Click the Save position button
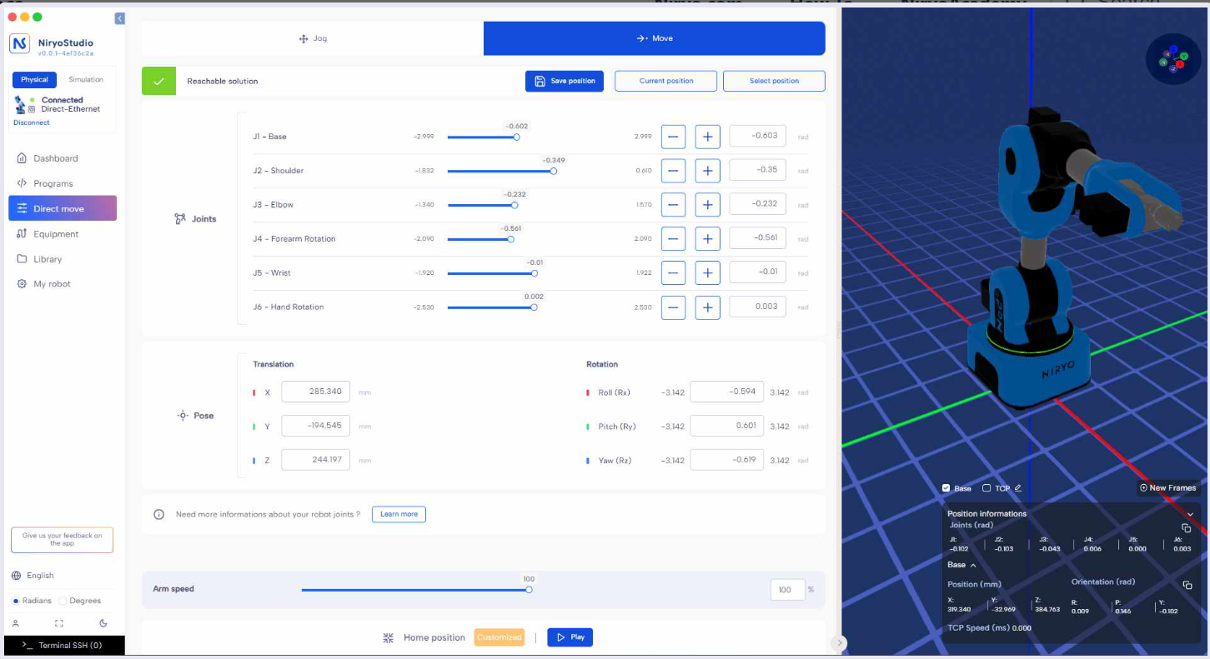 (565, 81)
